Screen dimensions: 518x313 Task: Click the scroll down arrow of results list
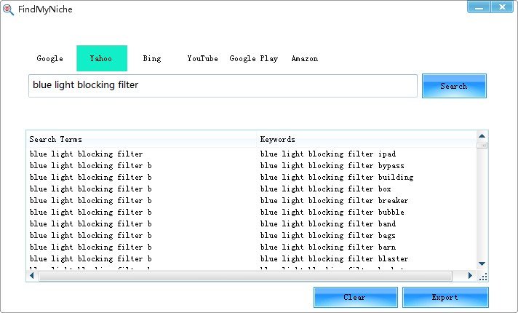[x=482, y=264]
